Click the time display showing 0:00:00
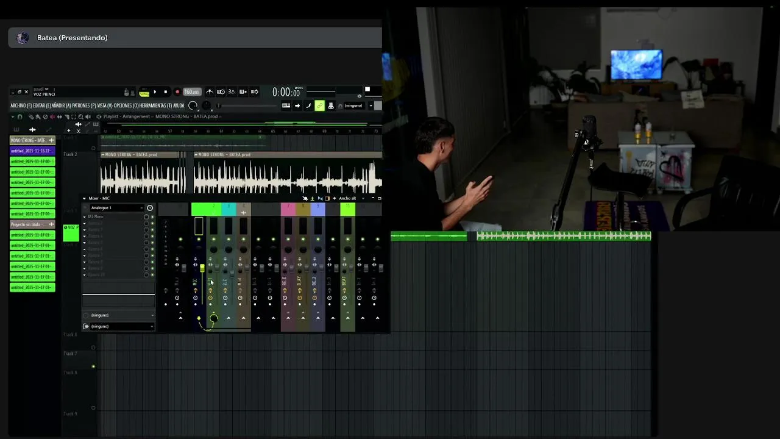Image resolution: width=780 pixels, height=439 pixels. (x=286, y=92)
